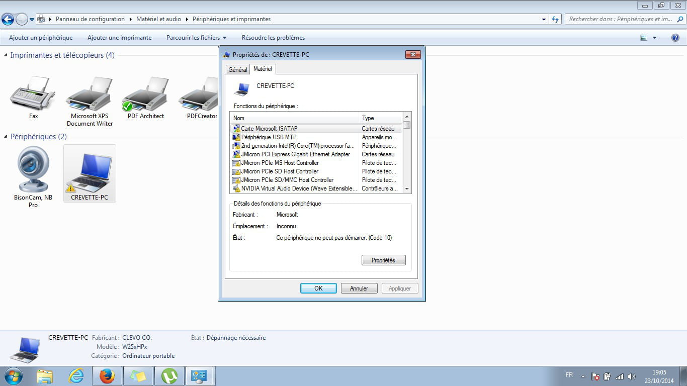Viewport: 687px width, 386px height.
Task: Select the Matériel tab
Action: pos(263,68)
